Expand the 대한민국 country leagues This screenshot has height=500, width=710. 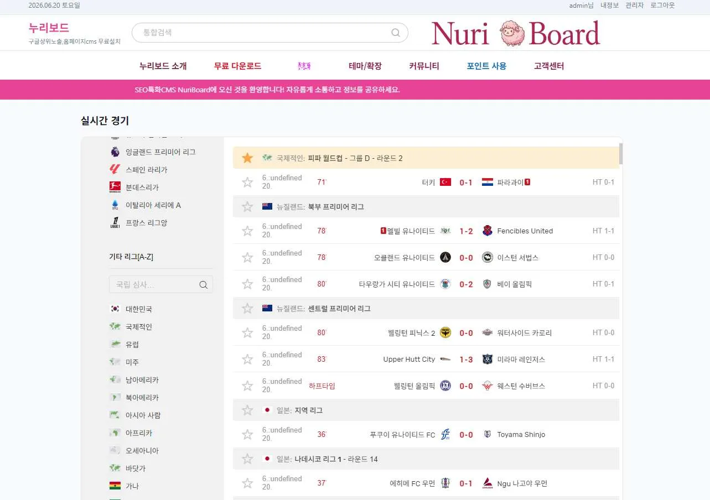139,309
